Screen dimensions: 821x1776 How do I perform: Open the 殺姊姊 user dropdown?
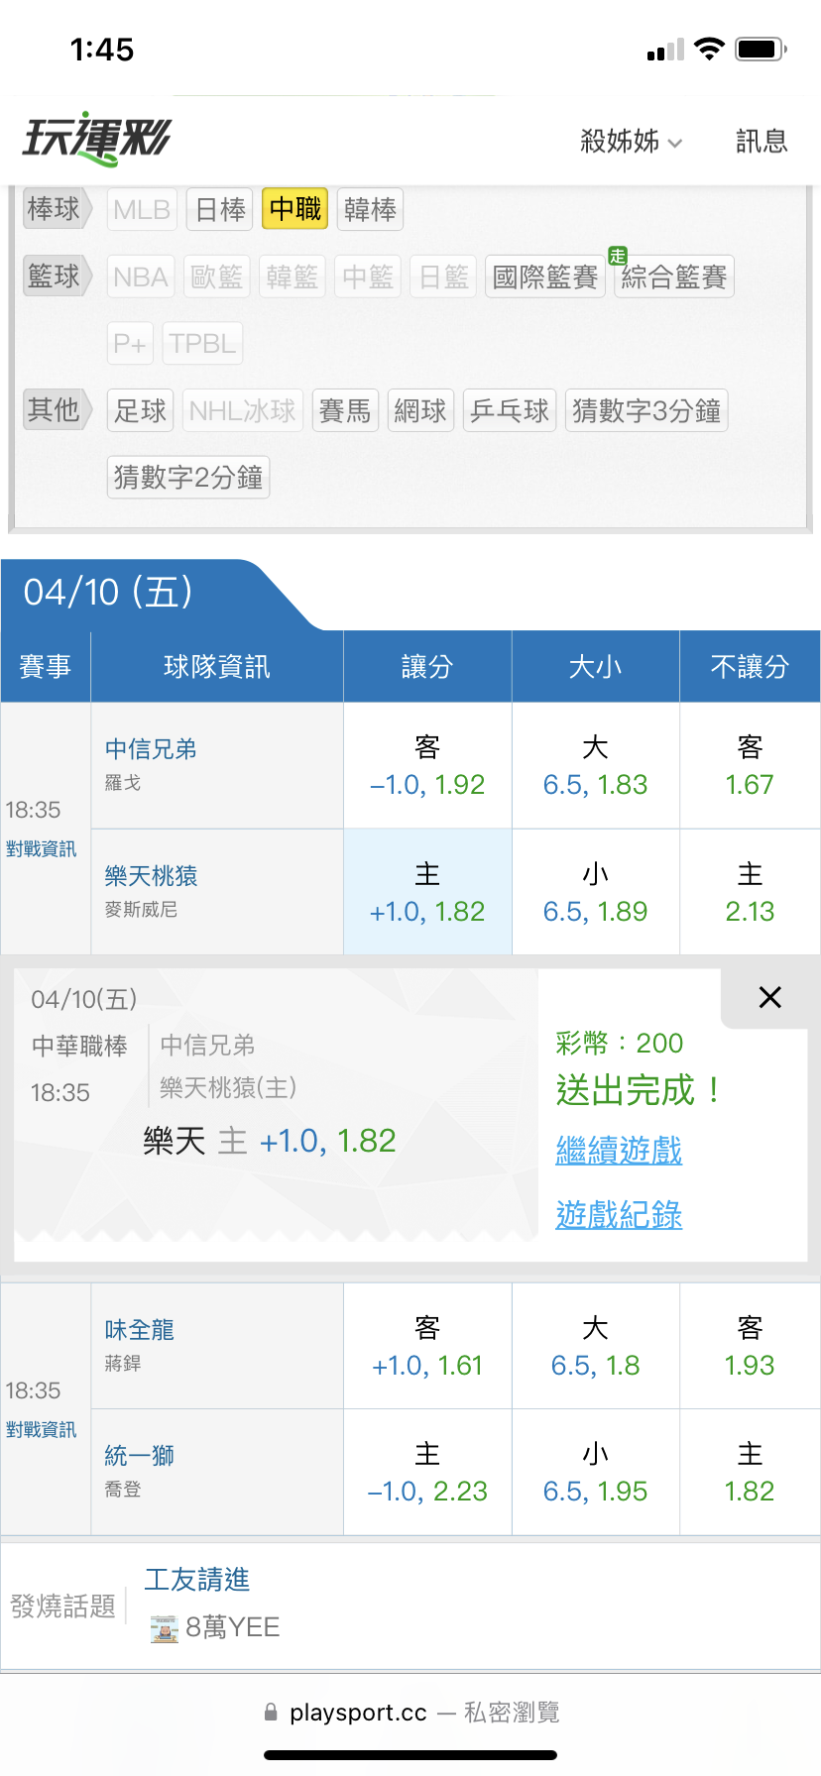(631, 142)
